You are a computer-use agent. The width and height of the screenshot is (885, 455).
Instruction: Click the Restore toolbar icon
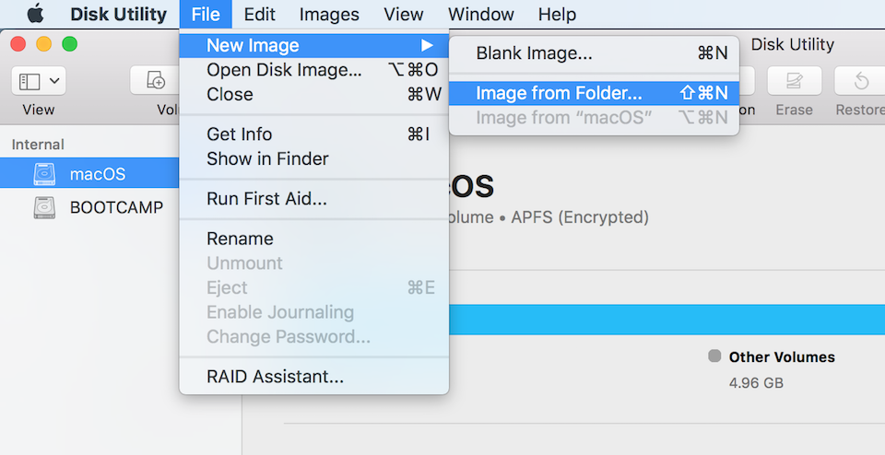861,81
